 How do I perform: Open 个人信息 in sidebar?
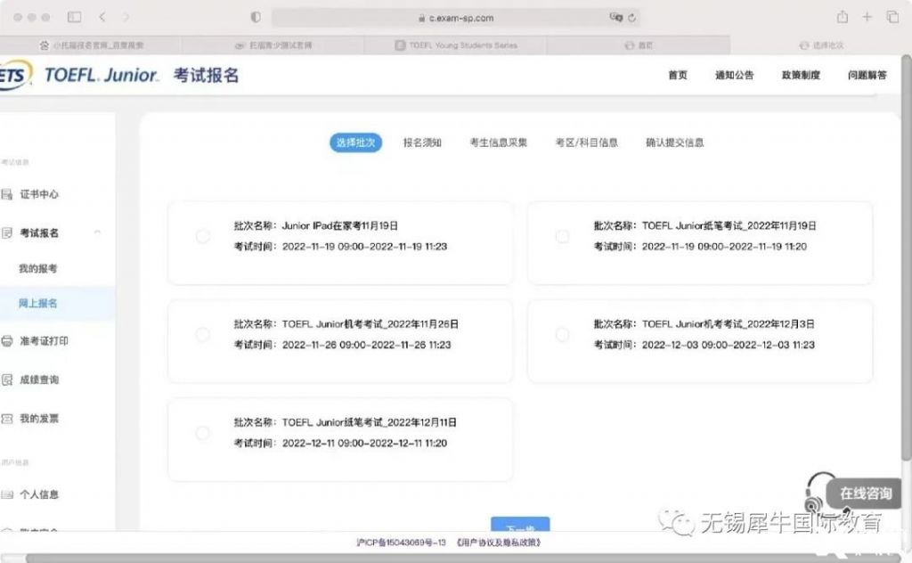tap(39, 494)
